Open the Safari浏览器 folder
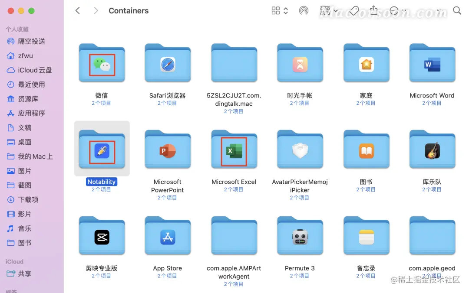Viewport: 469px width, 293px height. pos(168,63)
